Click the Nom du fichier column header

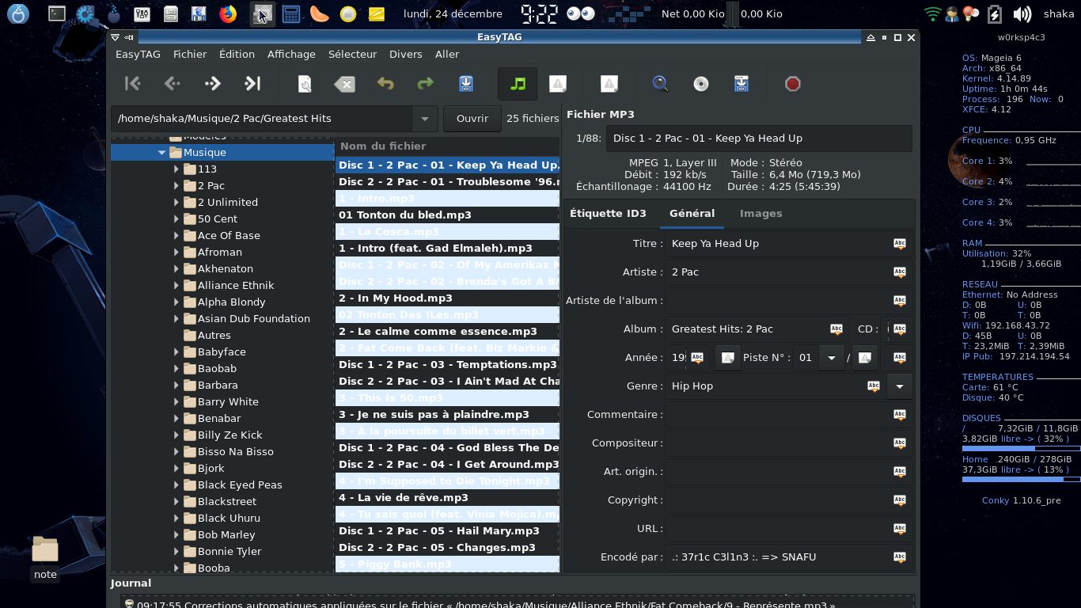pos(447,146)
